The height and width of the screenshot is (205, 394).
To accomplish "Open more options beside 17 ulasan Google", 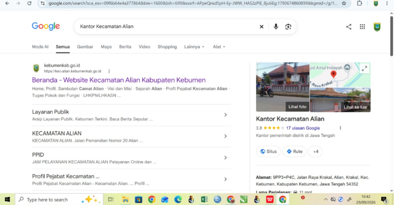I will point(341,128).
